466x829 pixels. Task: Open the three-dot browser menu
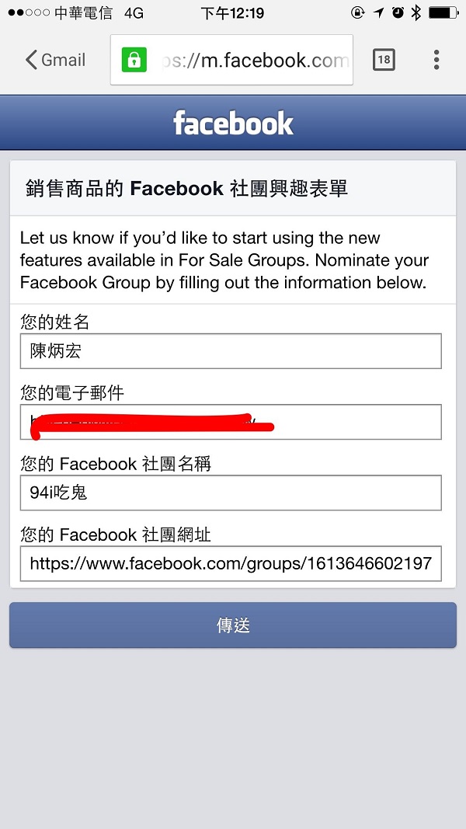[x=436, y=60]
